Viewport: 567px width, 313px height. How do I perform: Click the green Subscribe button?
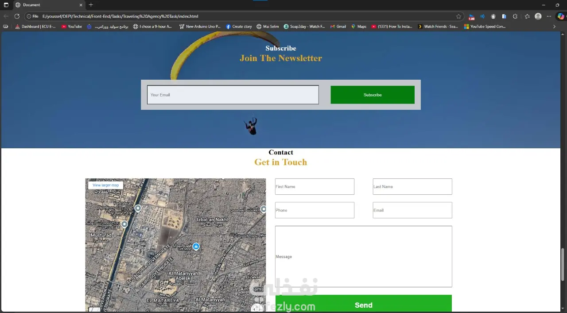[x=373, y=95]
